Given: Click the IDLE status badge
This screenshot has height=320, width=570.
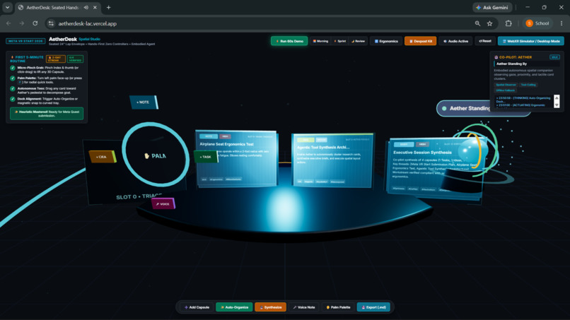Looking at the screenshot, I should pyautogui.click(x=554, y=57).
